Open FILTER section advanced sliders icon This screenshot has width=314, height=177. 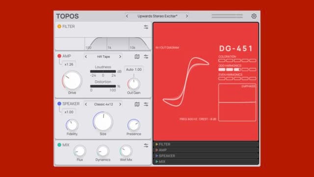(x=146, y=27)
